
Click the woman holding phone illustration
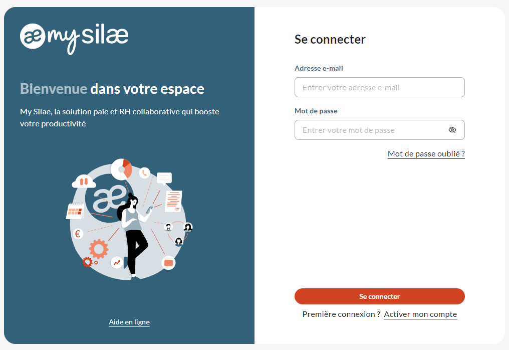click(x=134, y=237)
